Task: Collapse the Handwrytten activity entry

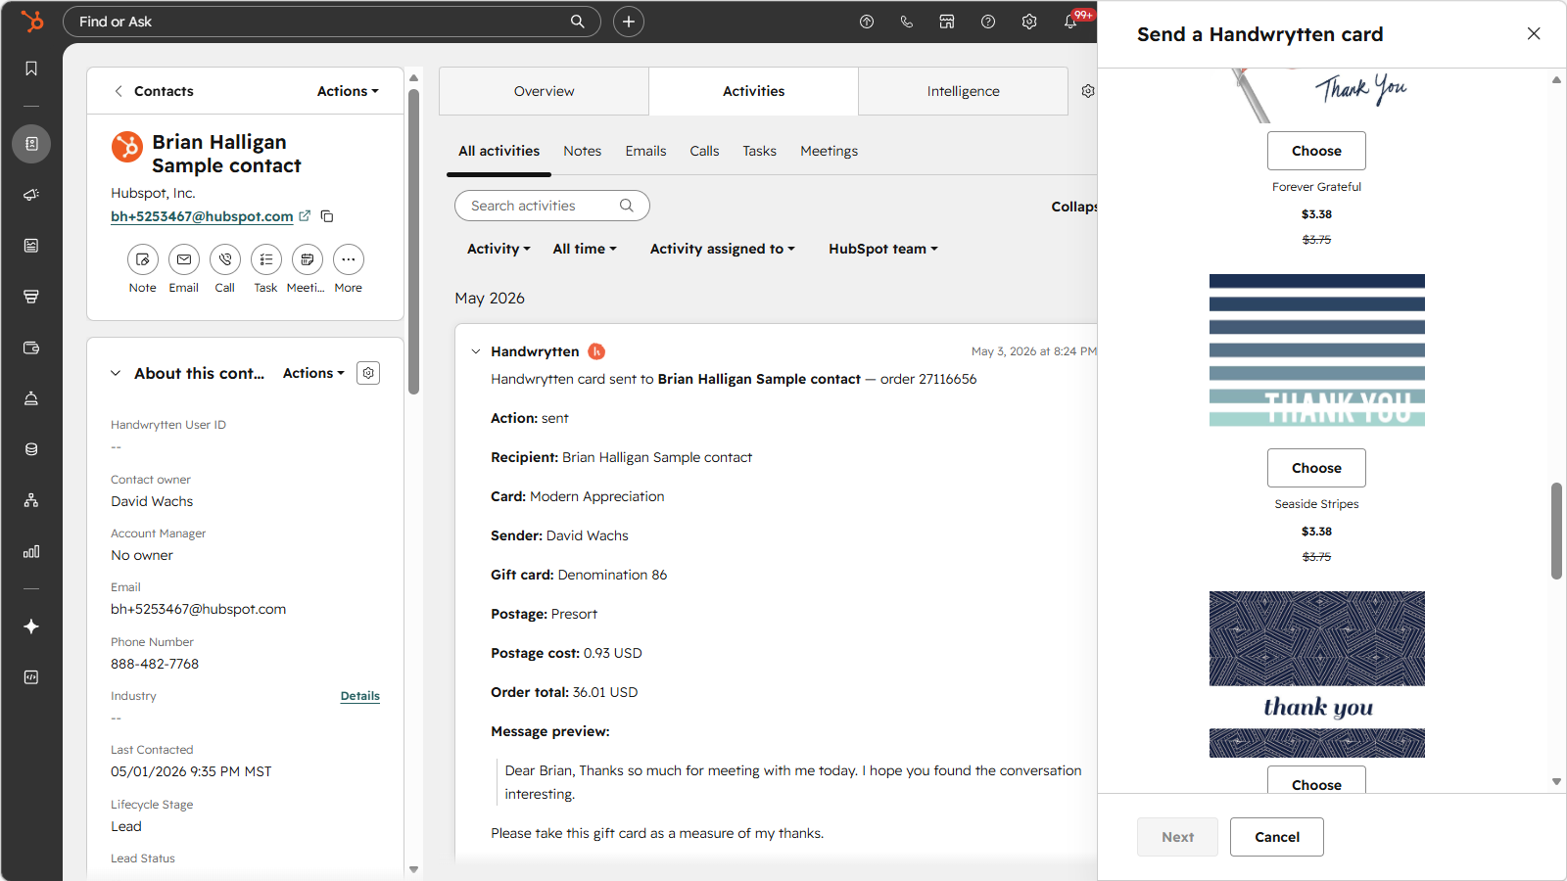Action: [x=476, y=351]
